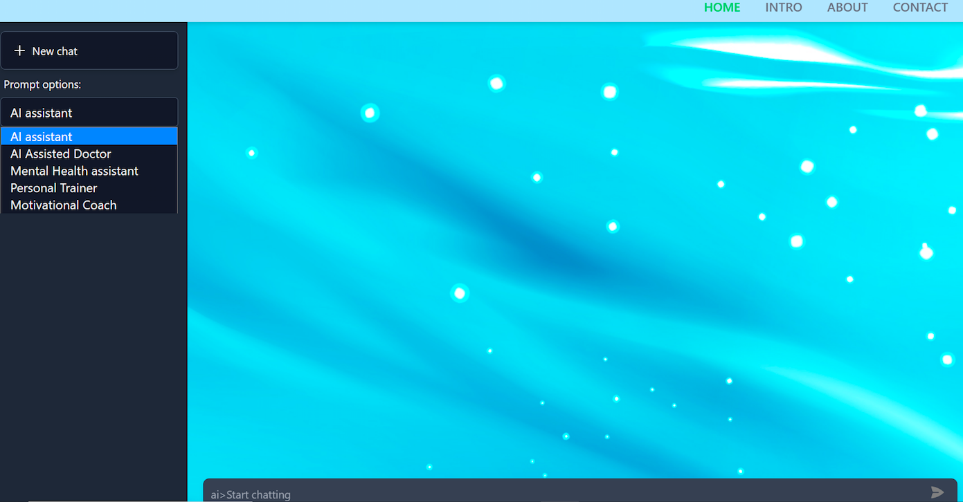Click the Prompt options label
The height and width of the screenshot is (502, 963).
coord(42,84)
